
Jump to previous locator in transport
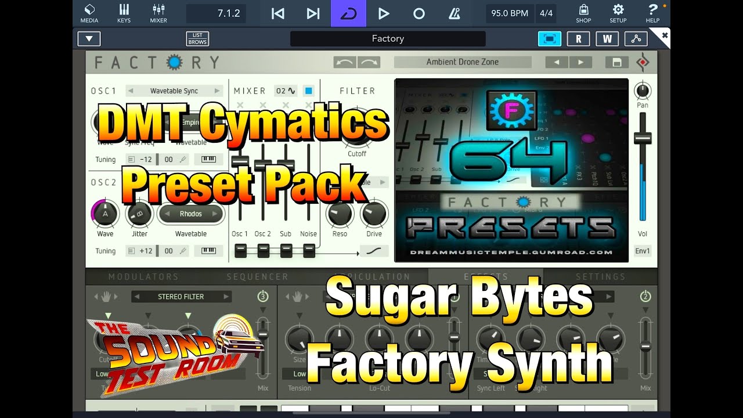point(278,13)
